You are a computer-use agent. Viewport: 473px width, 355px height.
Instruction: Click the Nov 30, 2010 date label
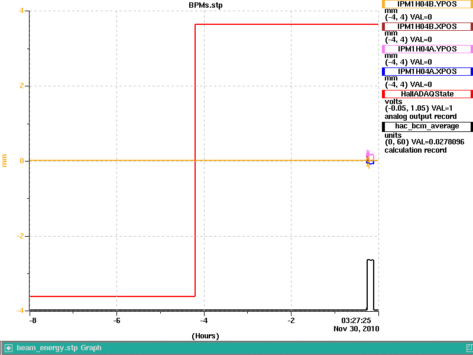(357, 329)
